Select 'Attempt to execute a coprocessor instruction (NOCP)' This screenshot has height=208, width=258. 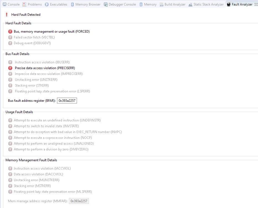click(53, 138)
